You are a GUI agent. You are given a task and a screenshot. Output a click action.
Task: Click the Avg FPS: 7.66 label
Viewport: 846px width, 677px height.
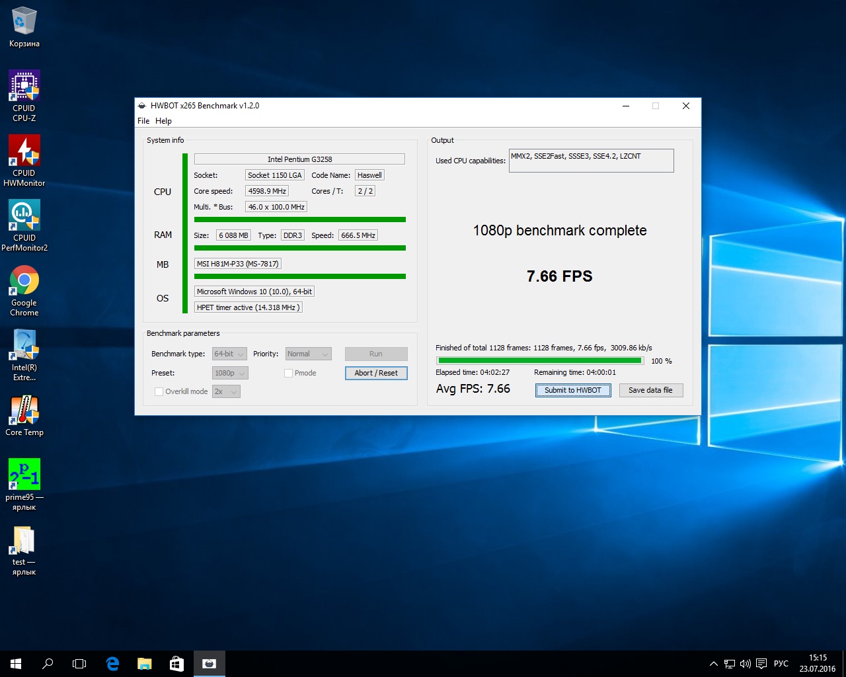click(473, 389)
